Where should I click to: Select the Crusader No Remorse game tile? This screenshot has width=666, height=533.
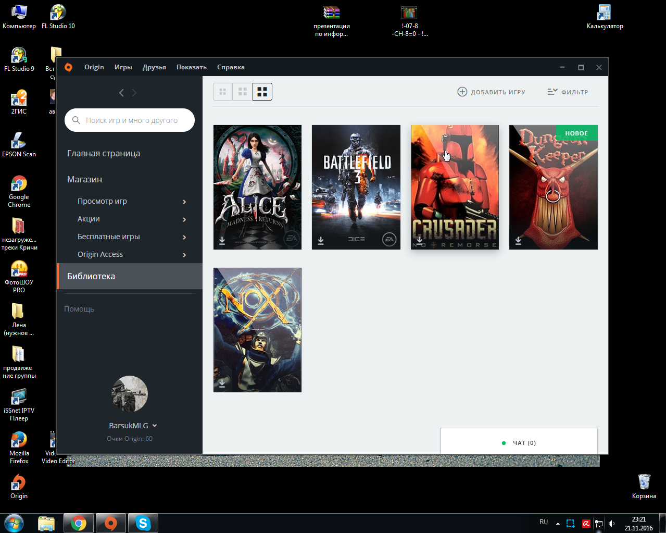pos(455,187)
